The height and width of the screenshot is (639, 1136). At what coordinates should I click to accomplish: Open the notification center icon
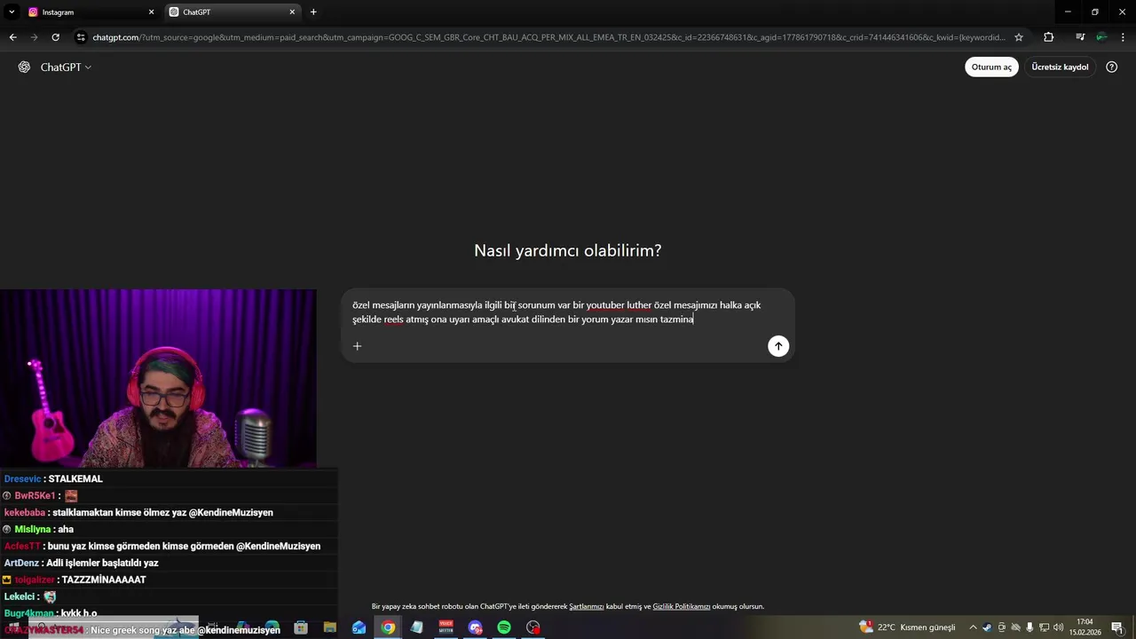pos(1116,627)
